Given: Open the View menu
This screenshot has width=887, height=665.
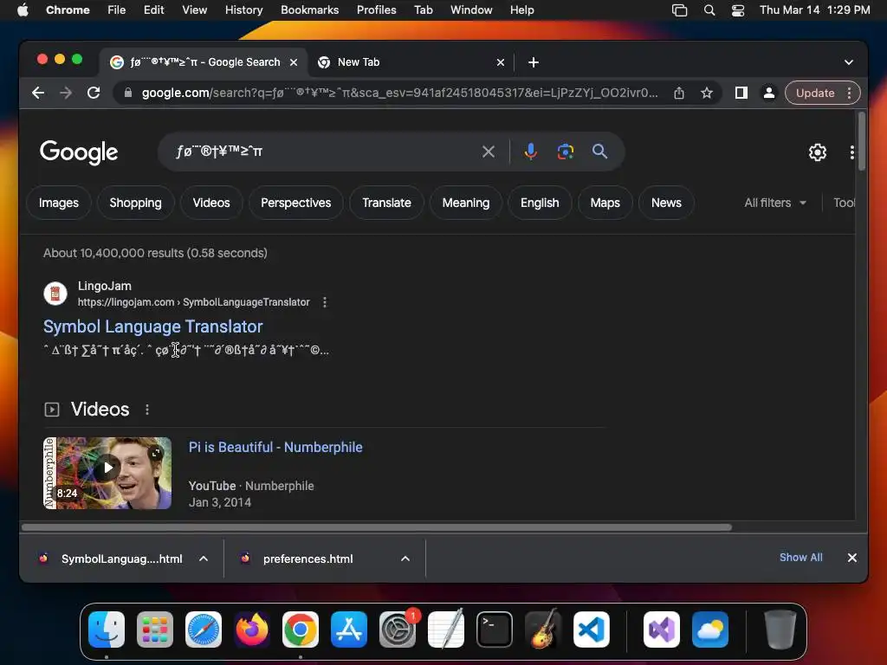Looking at the screenshot, I should [x=194, y=10].
